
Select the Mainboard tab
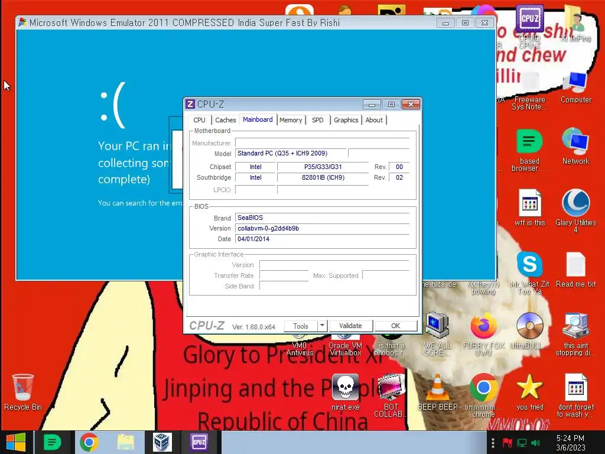(258, 119)
